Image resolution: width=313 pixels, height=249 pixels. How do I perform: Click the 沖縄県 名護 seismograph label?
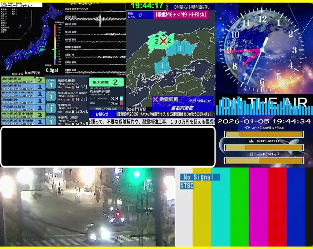point(71,70)
